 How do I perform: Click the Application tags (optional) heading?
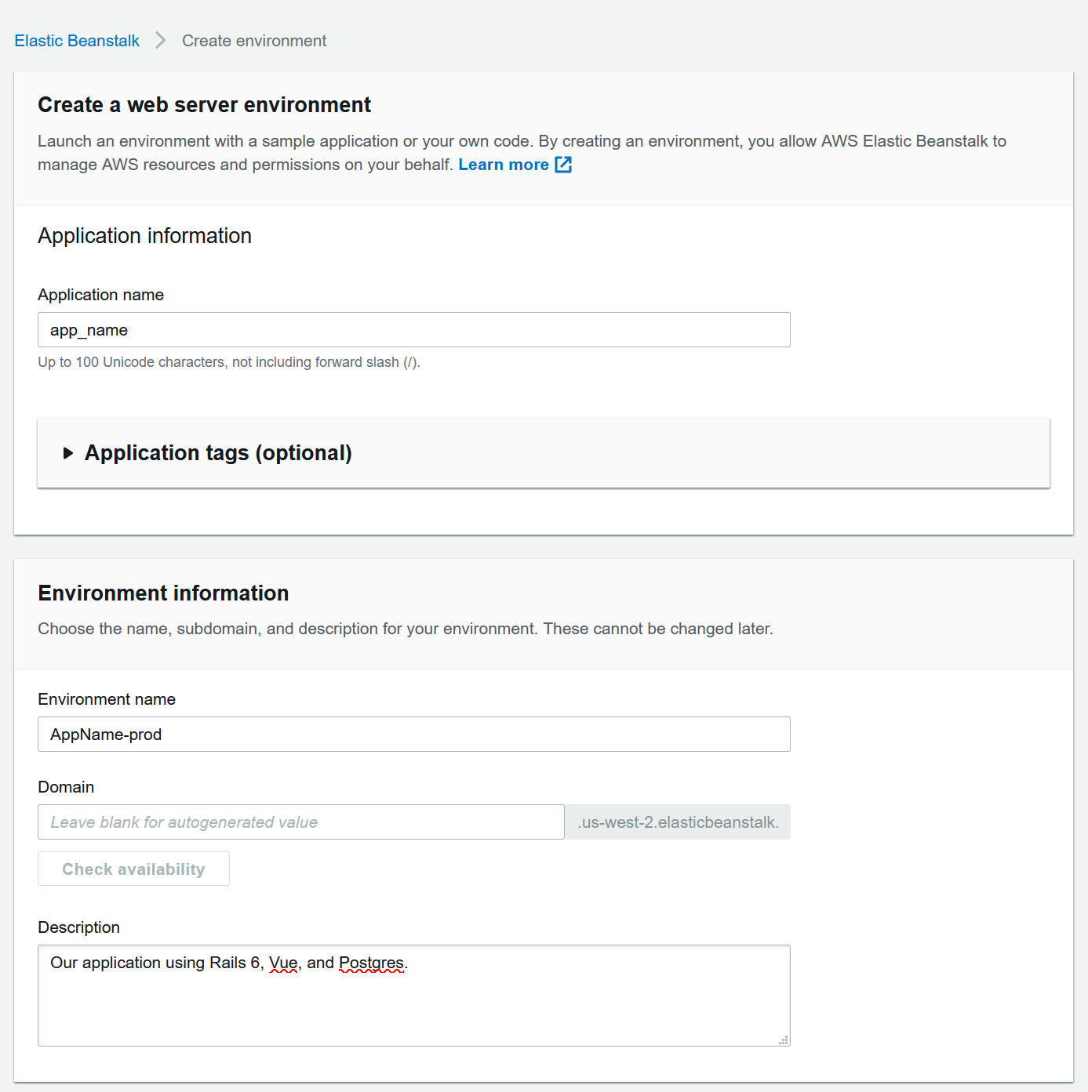(x=218, y=453)
